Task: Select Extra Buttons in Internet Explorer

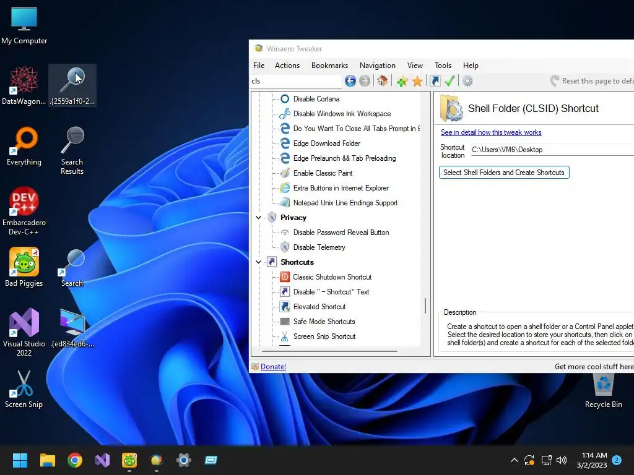Action: pyautogui.click(x=341, y=188)
